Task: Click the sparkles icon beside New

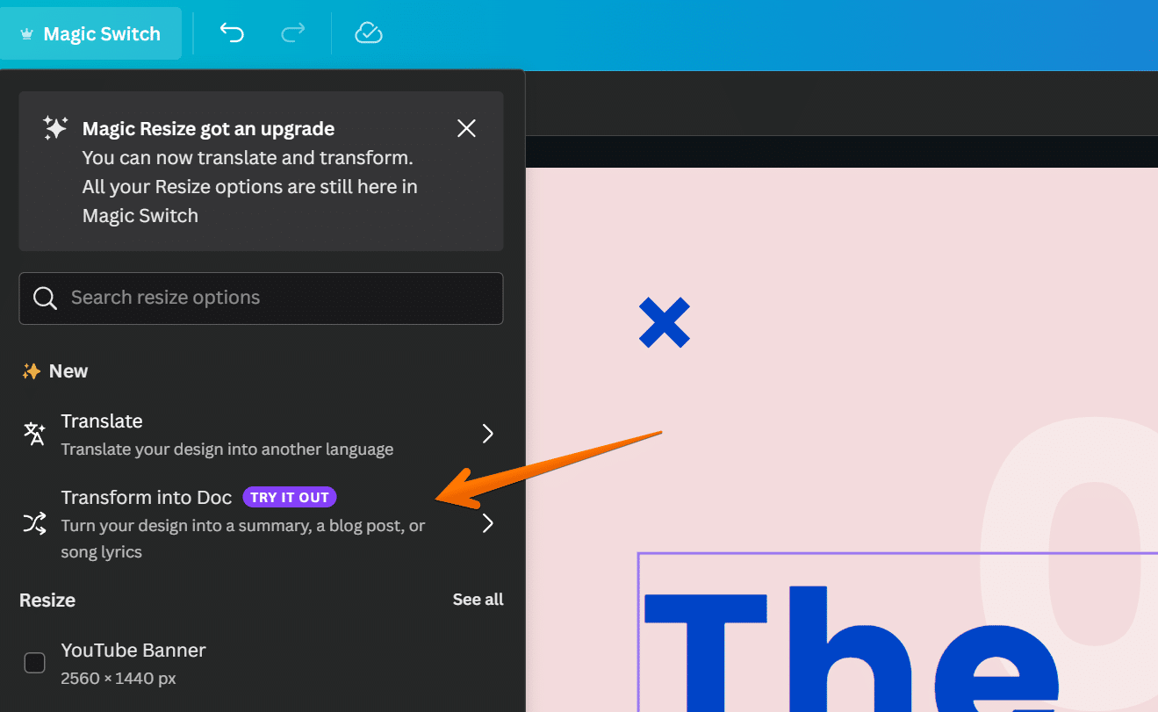Action: [x=31, y=370]
